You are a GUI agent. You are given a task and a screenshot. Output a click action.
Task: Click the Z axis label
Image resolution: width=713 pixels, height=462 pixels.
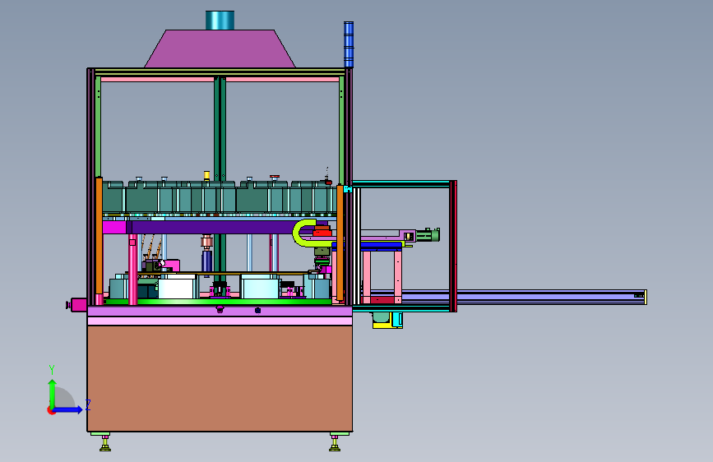88,404
